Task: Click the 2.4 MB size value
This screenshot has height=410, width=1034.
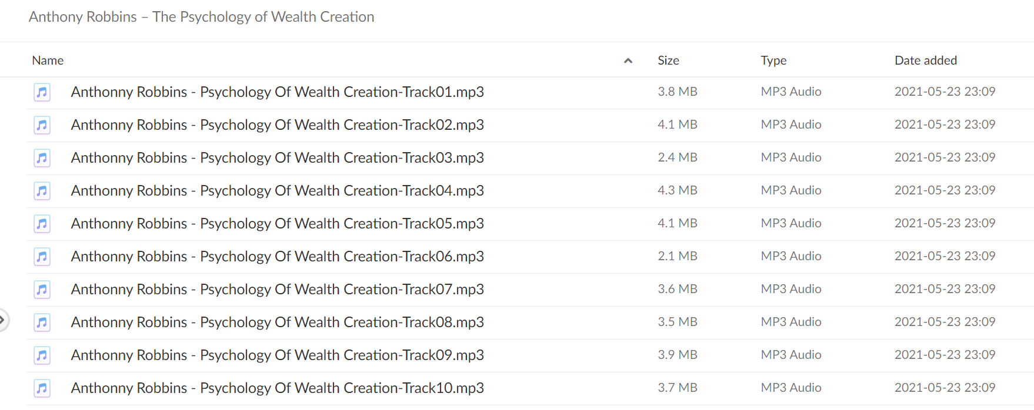Action: coord(678,157)
